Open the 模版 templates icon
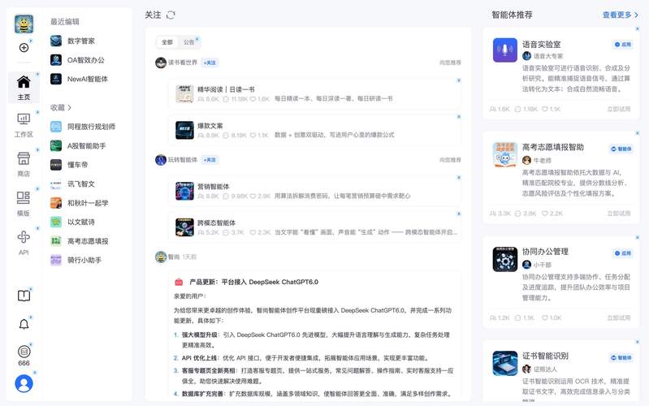 (24, 198)
